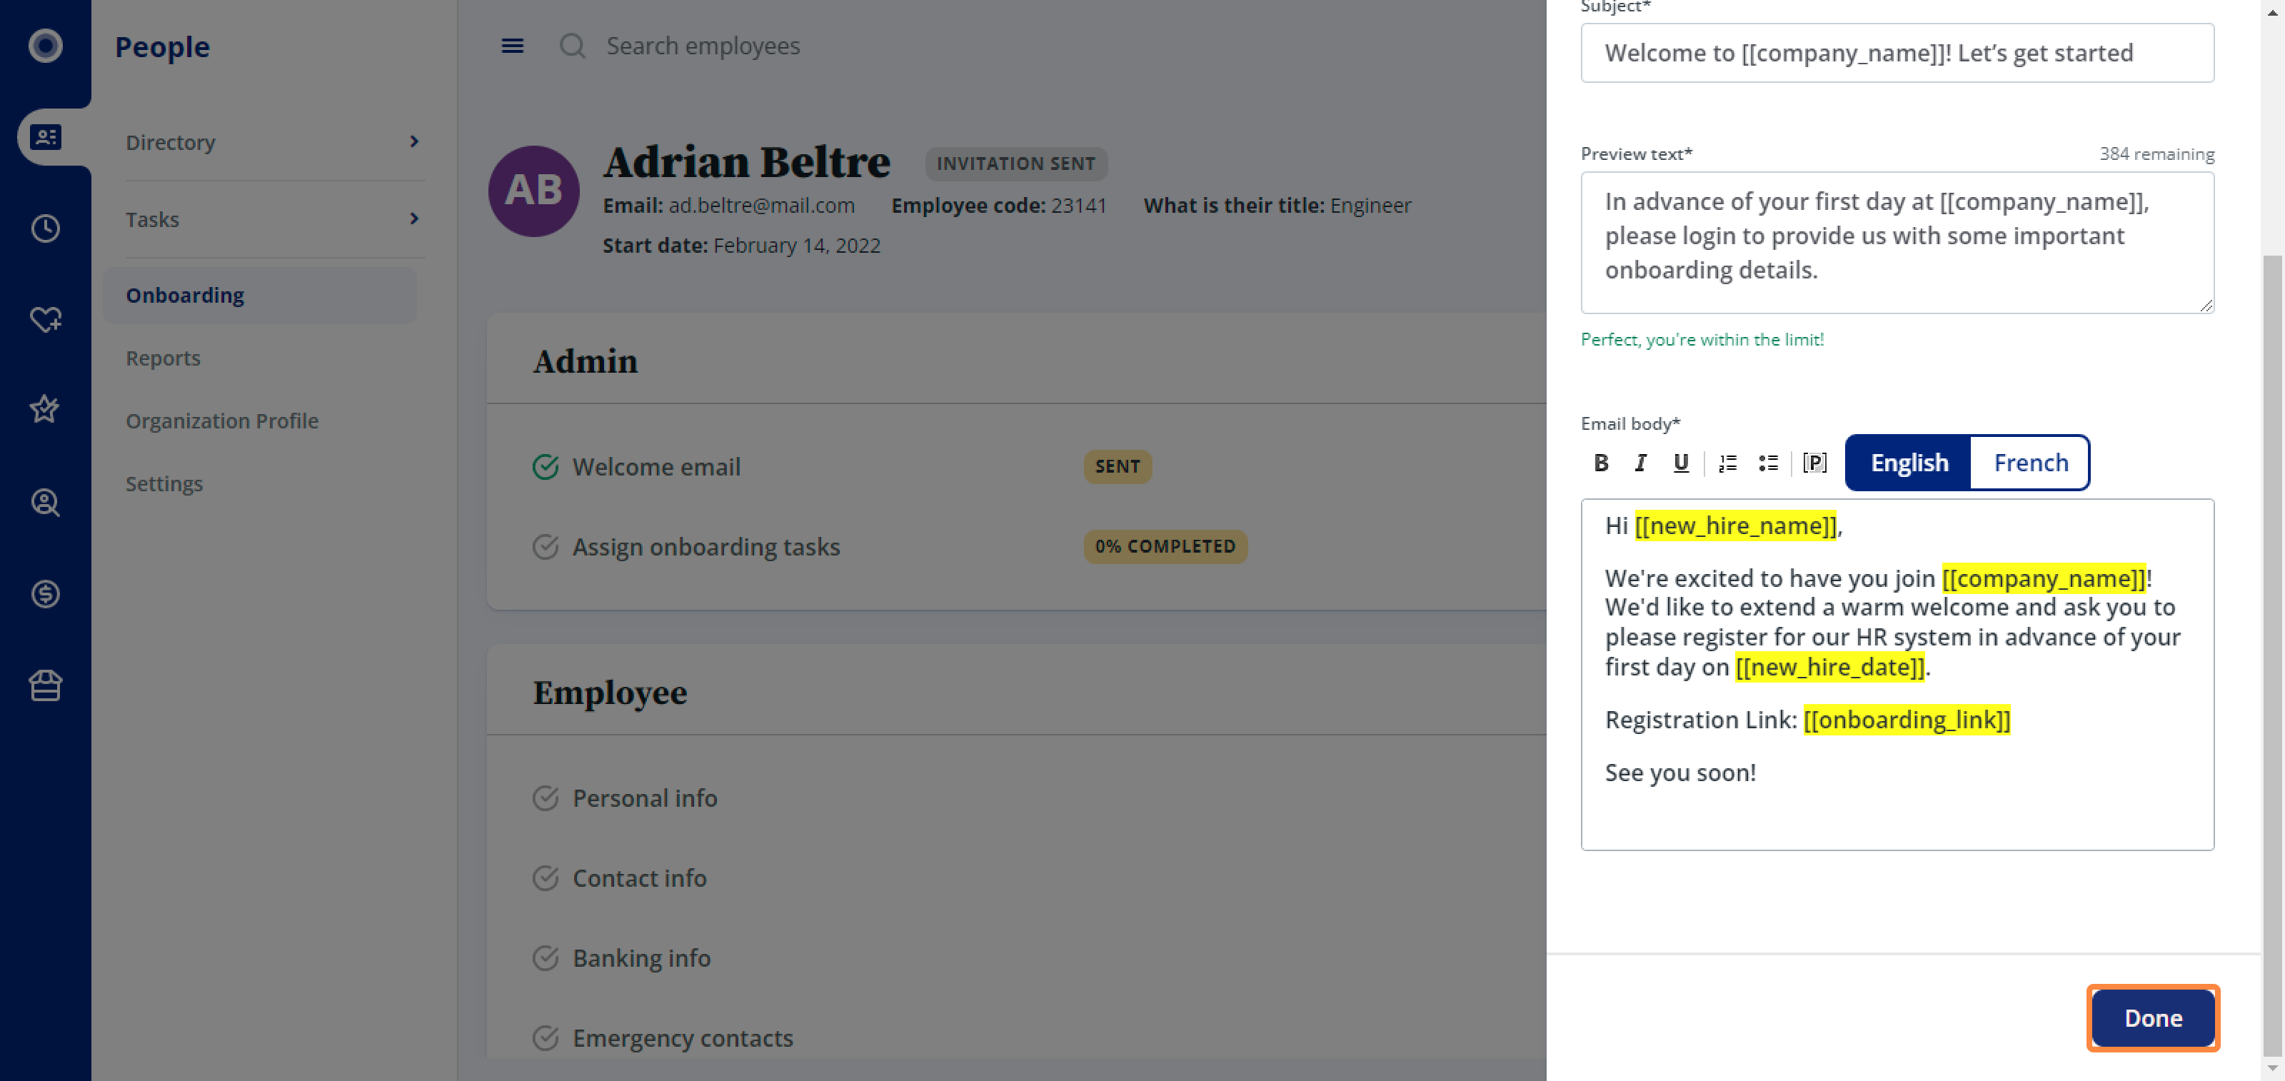2285x1081 pixels.
Task: Click the Personal info check icon
Action: tap(546, 798)
